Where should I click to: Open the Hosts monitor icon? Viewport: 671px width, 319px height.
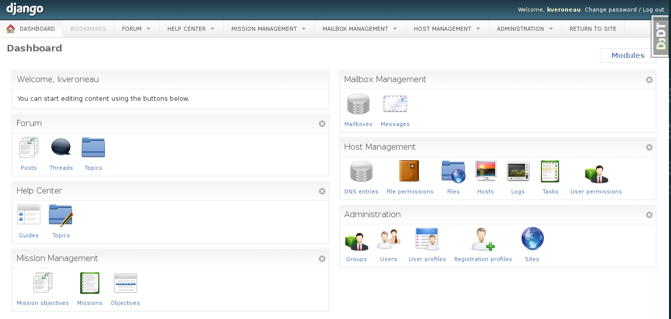click(x=486, y=171)
